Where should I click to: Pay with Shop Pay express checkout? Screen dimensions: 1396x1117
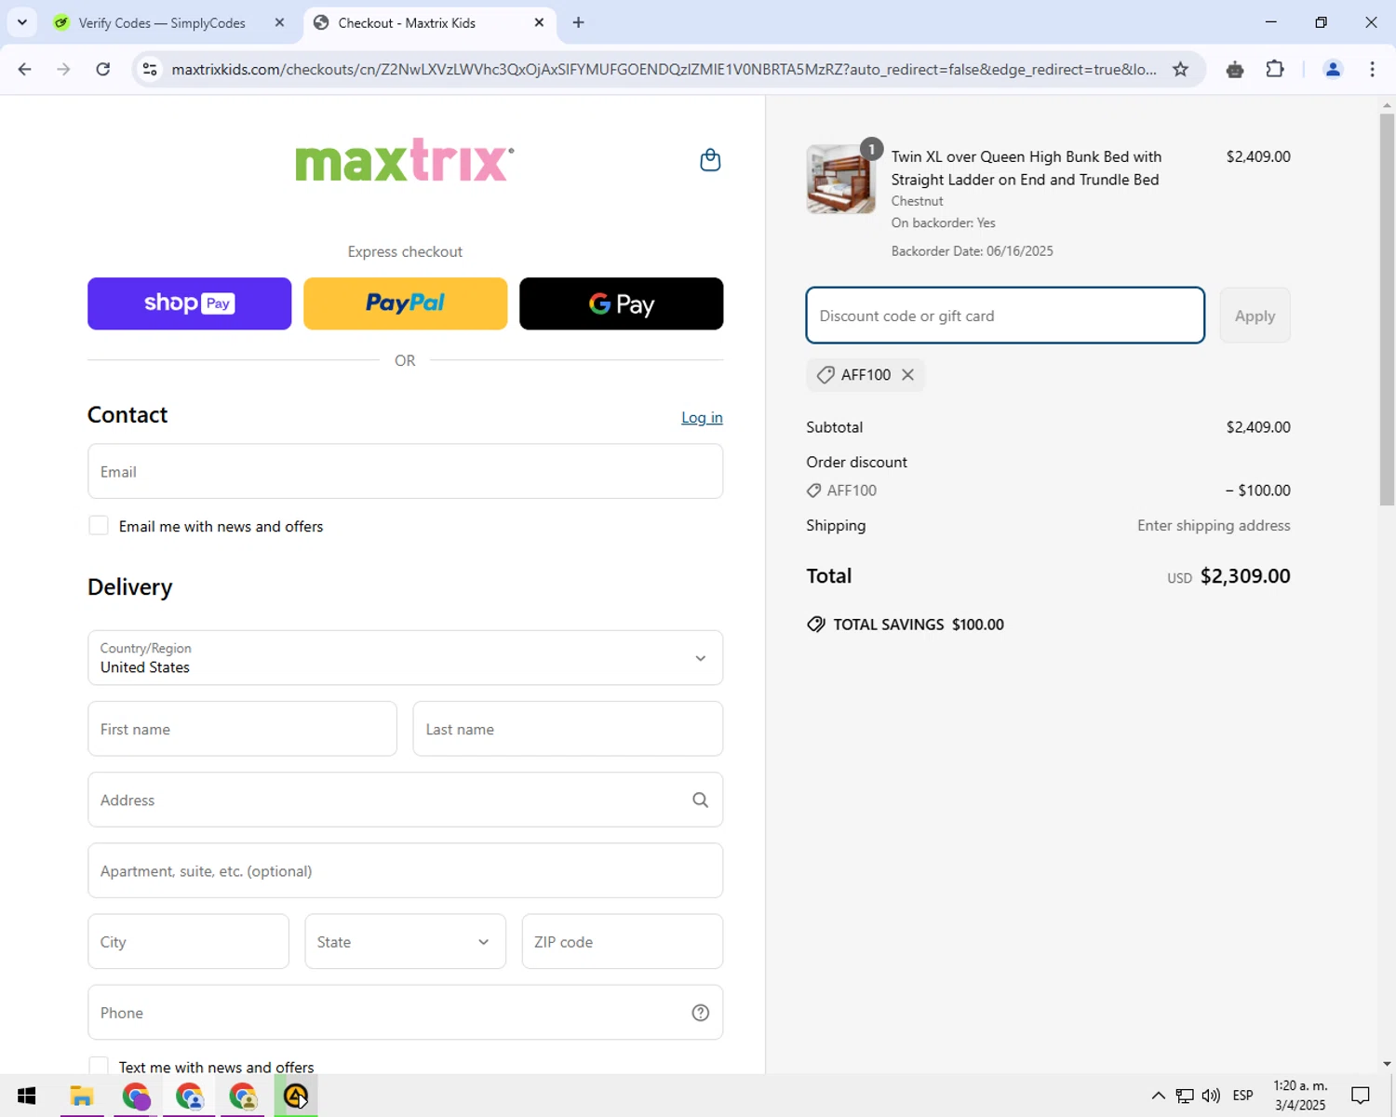coord(189,303)
